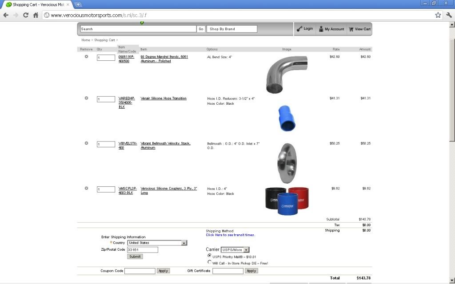Apply the gift certificate
The height and width of the screenshot is (284, 455).
pos(251,271)
